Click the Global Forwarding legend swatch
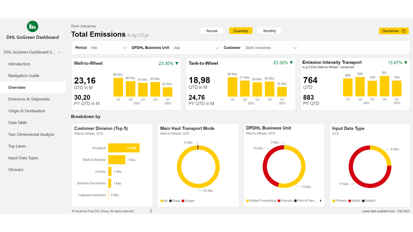Image resolution: width=413 pixels, height=232 pixels. tap(247, 201)
